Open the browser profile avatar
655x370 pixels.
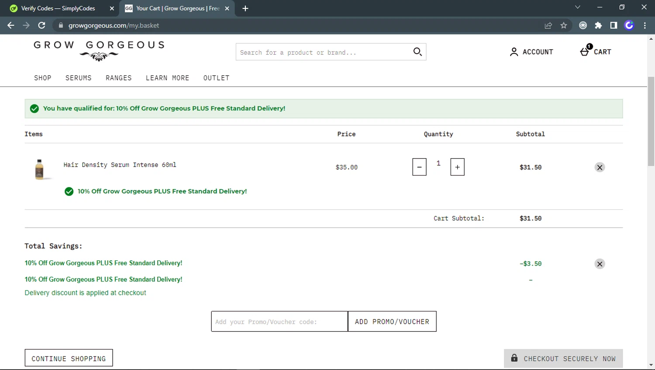(629, 25)
